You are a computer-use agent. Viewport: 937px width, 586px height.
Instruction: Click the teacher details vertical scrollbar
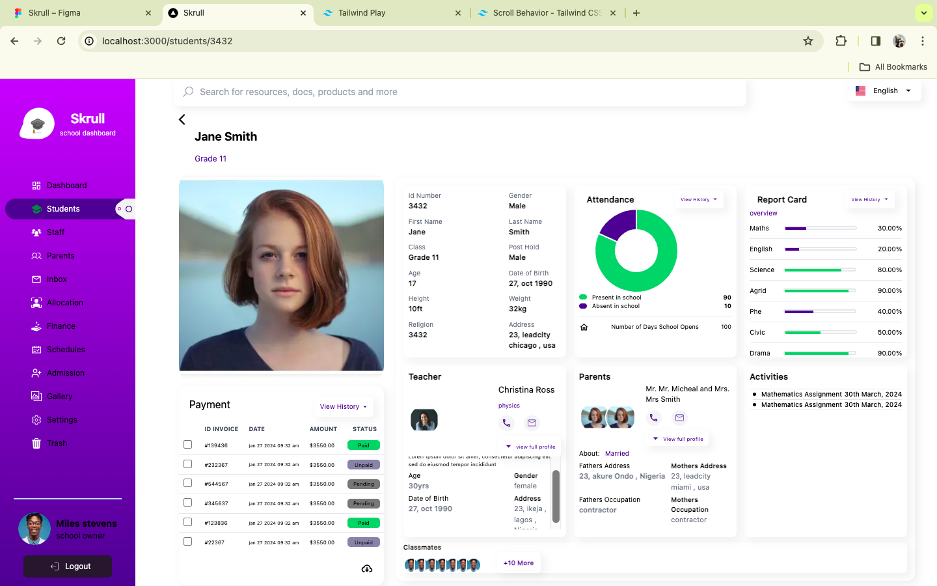pyautogui.click(x=556, y=496)
